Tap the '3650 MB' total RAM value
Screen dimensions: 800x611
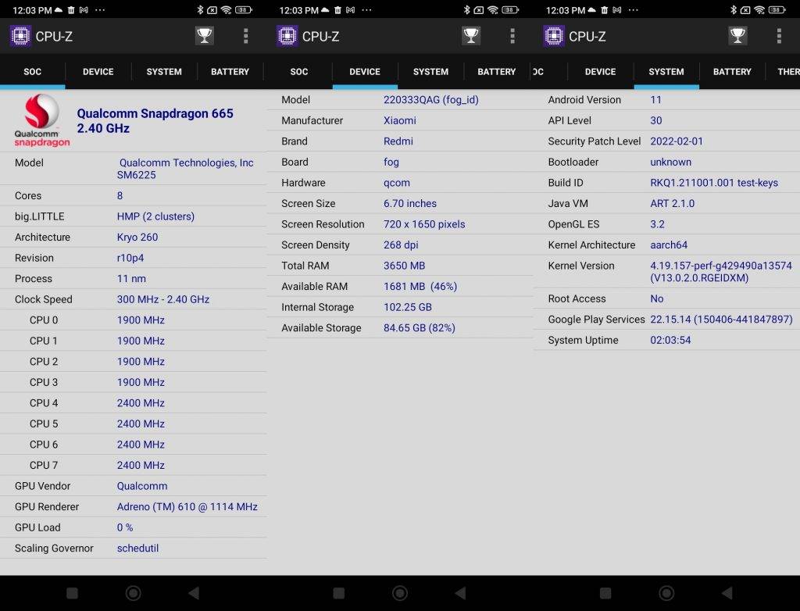click(x=404, y=266)
